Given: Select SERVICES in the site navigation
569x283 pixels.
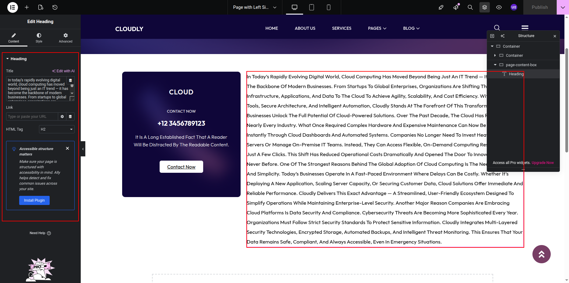Looking at the screenshot, I should pos(341,28).
